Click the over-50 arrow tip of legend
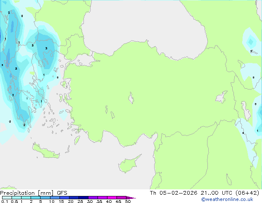This screenshot has height=203, width=262. pyautogui.click(x=131, y=198)
